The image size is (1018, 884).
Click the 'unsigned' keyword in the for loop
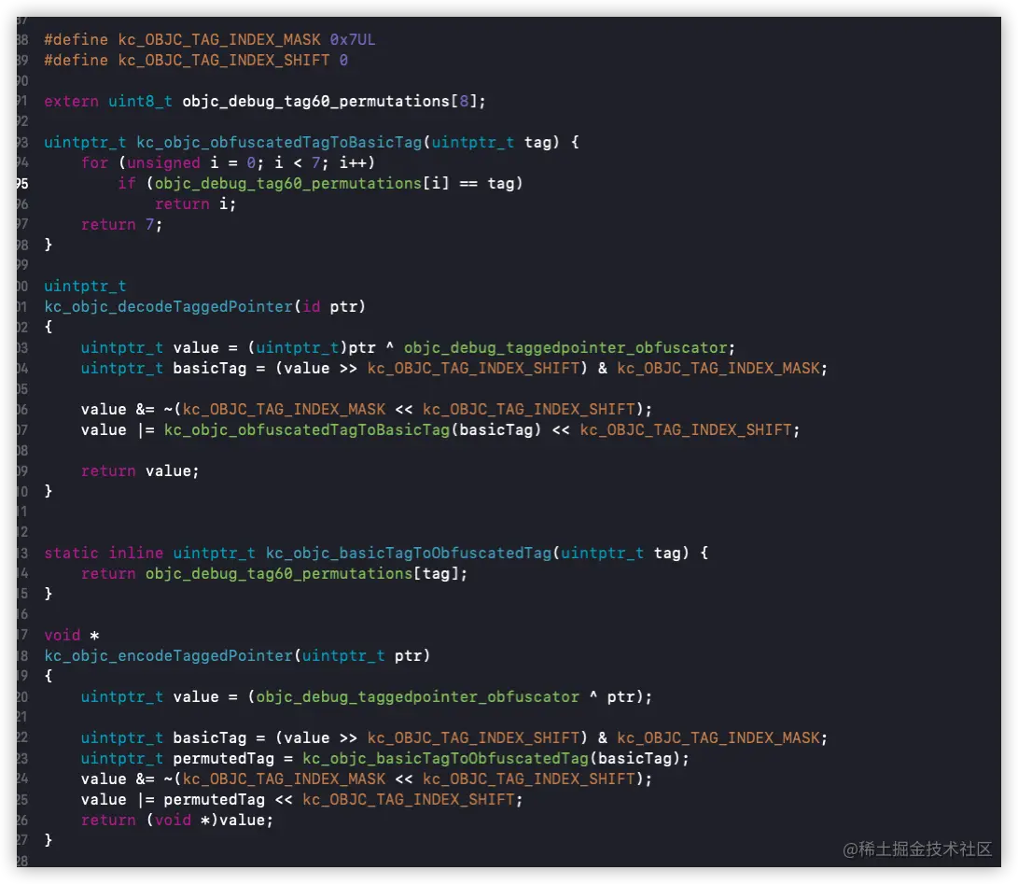pos(163,163)
